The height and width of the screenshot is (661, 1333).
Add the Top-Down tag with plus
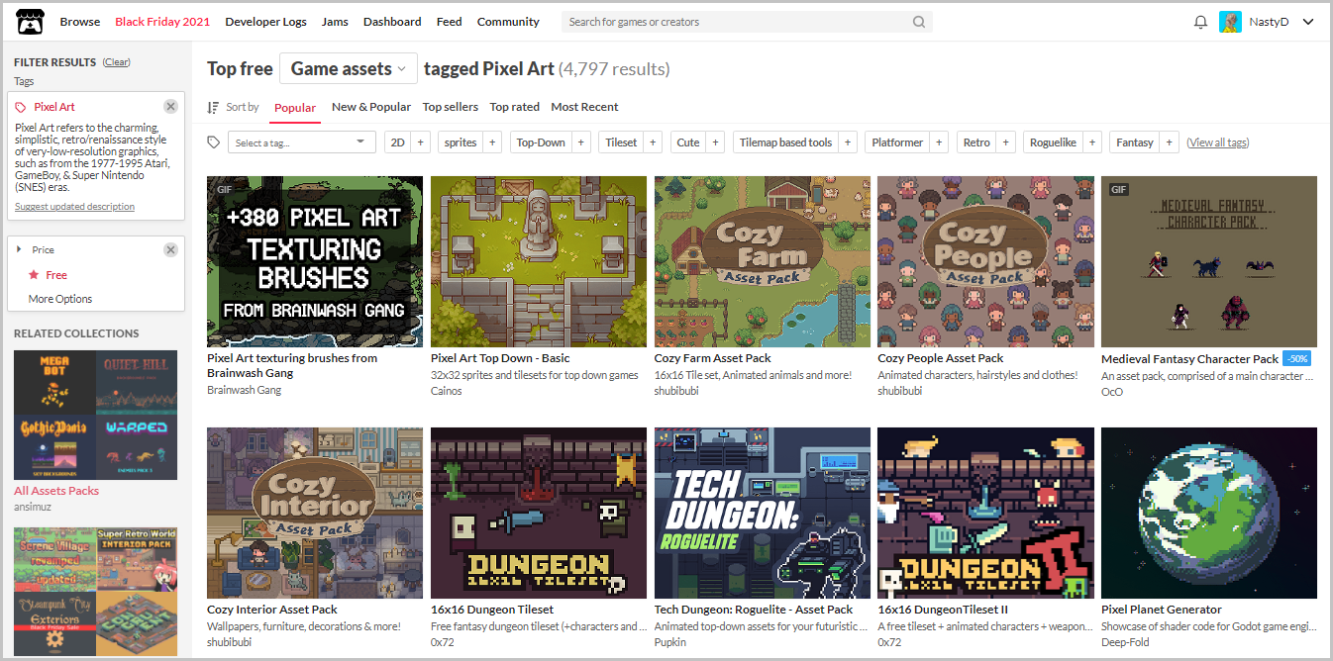tap(581, 142)
